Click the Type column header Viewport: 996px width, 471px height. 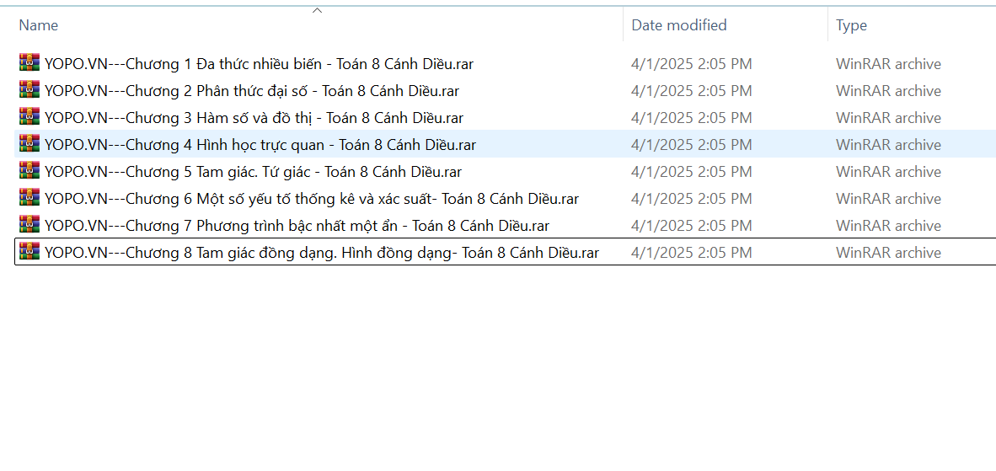(x=851, y=25)
